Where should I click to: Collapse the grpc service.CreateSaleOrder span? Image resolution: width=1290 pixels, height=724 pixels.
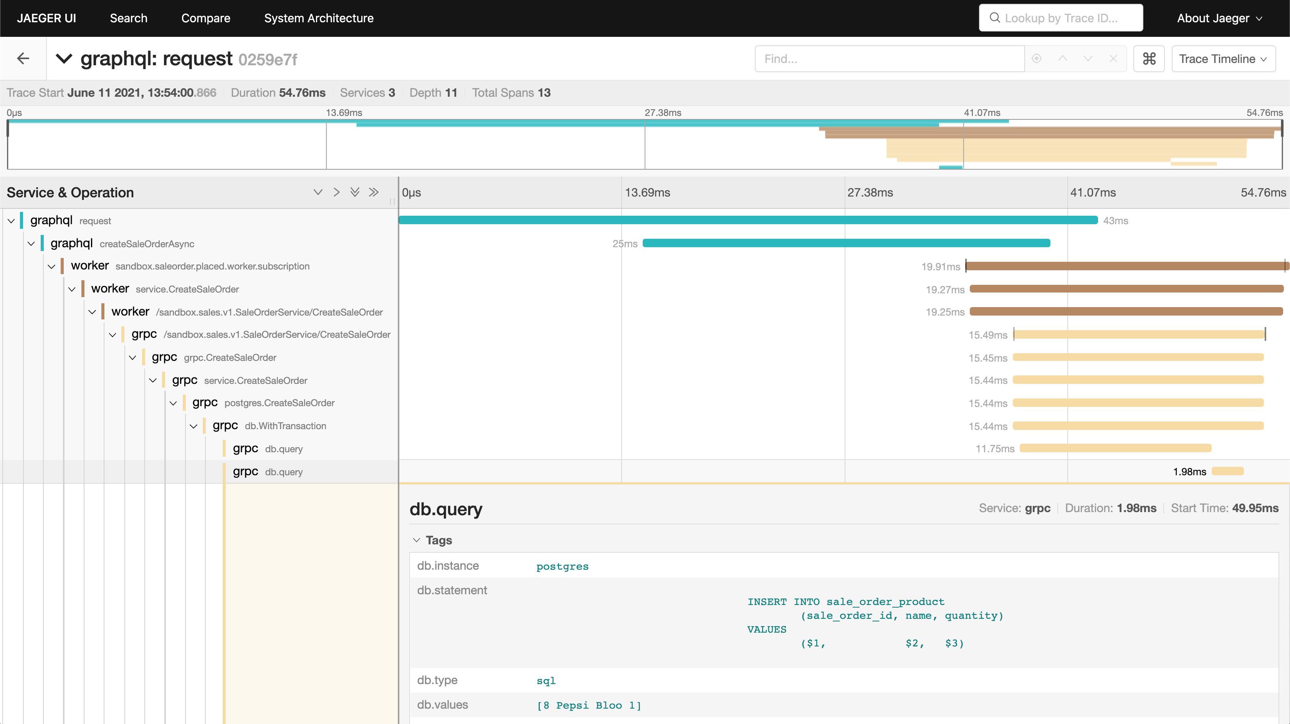coord(153,380)
